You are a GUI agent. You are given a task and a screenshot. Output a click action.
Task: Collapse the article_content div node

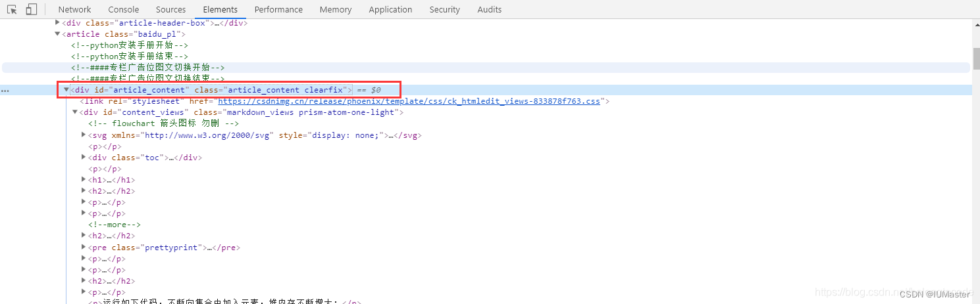coord(66,90)
